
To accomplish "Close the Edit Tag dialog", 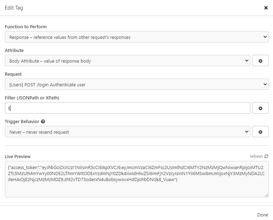I will [x=266, y=8].
